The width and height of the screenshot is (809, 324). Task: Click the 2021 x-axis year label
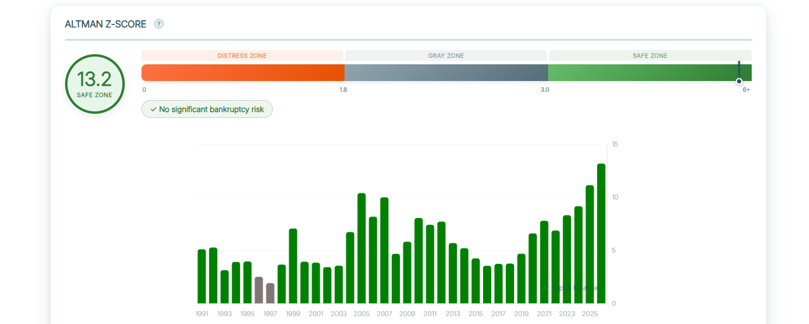(x=544, y=314)
